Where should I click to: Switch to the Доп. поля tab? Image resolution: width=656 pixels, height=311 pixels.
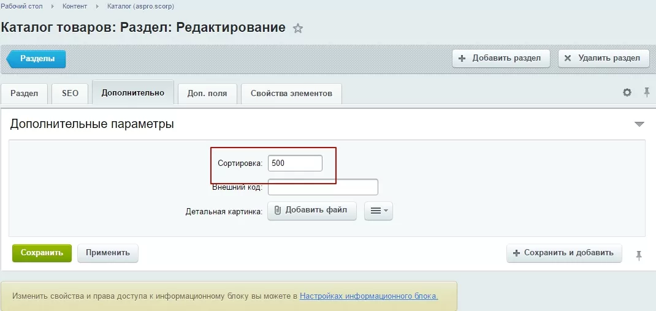tap(207, 93)
